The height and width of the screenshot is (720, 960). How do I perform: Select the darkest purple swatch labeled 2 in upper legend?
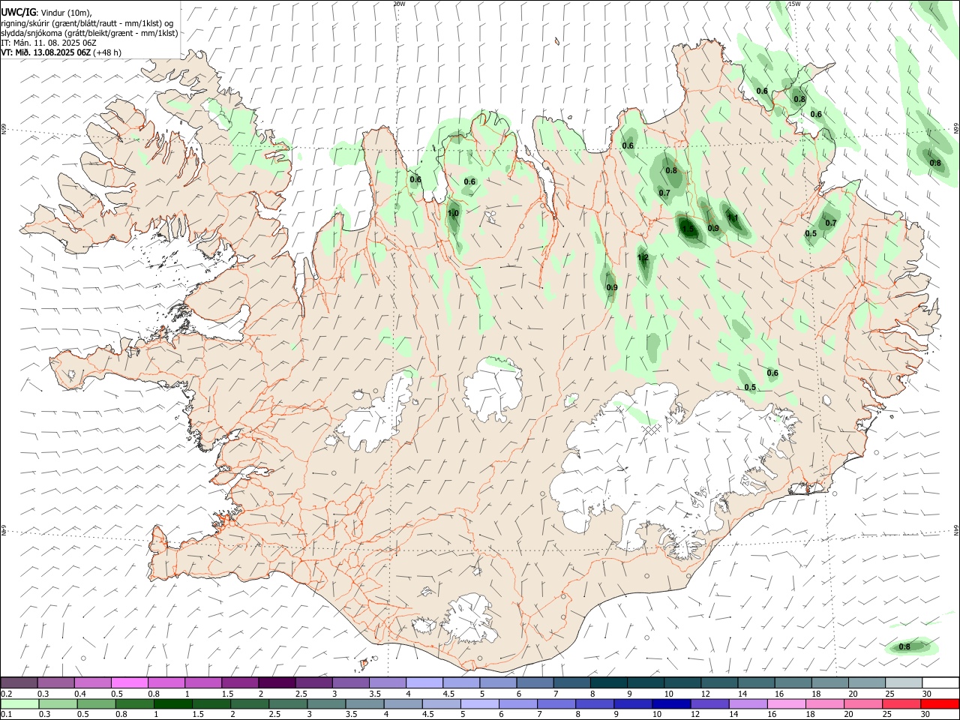[x=277, y=682]
